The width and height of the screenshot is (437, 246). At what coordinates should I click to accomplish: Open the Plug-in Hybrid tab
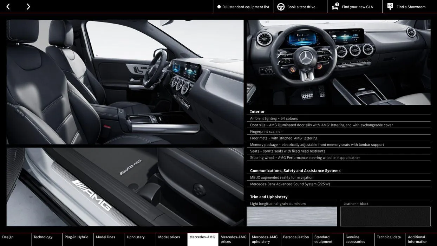(78, 240)
